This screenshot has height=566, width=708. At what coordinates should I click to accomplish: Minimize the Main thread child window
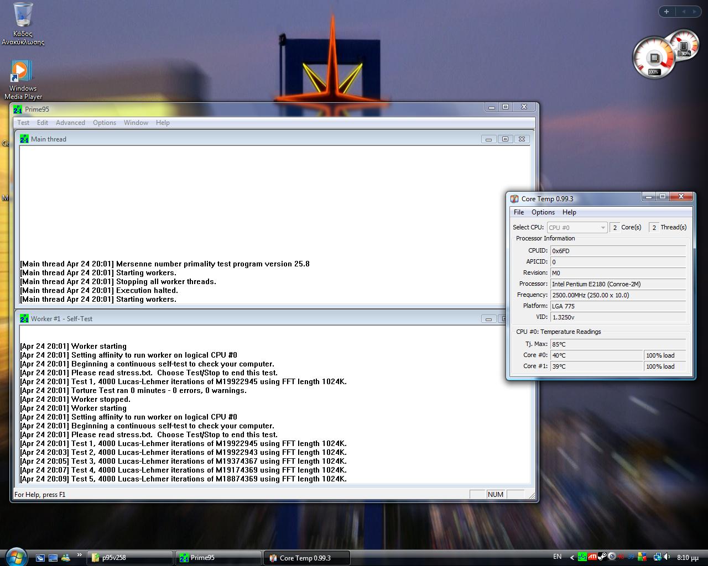click(488, 139)
